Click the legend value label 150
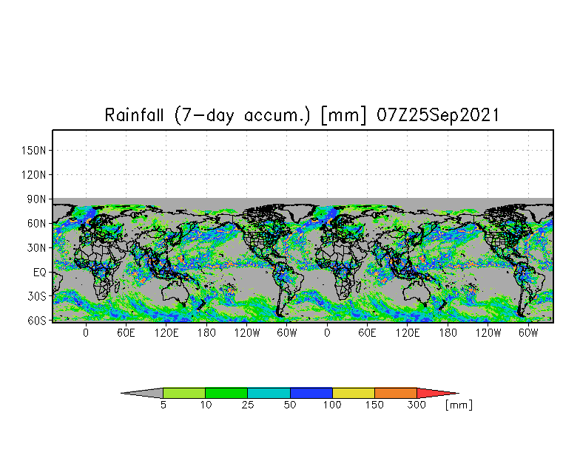The height and width of the screenshot is (452, 580). click(x=374, y=405)
